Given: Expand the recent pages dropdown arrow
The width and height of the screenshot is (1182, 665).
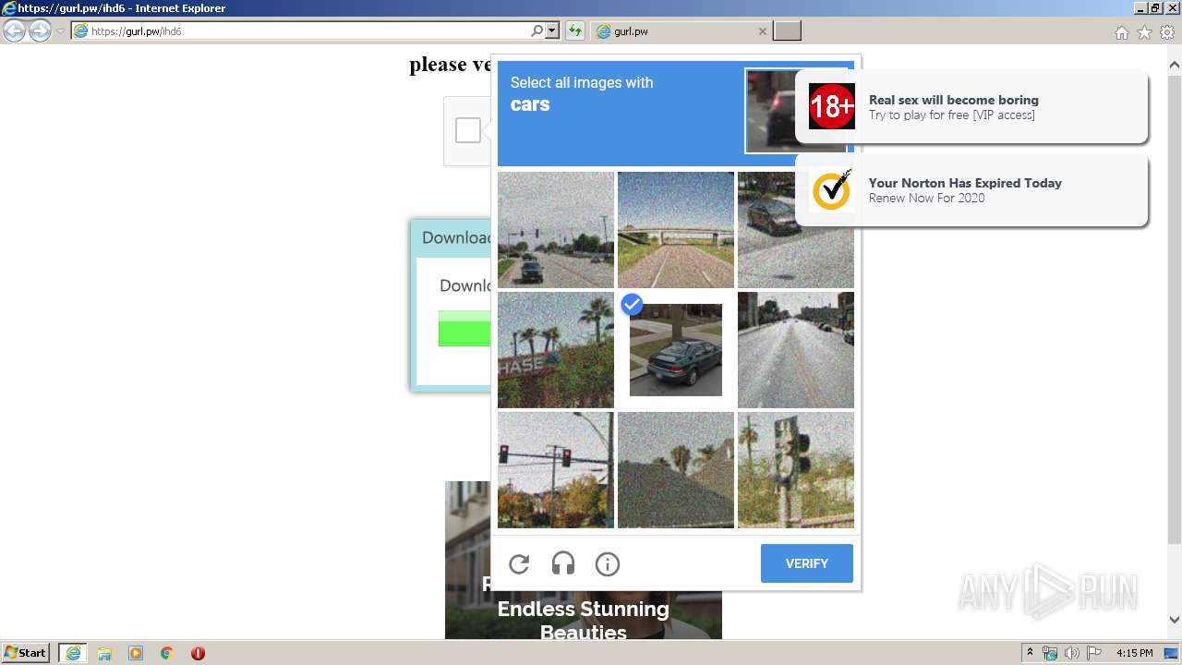Looking at the screenshot, I should click(x=61, y=31).
